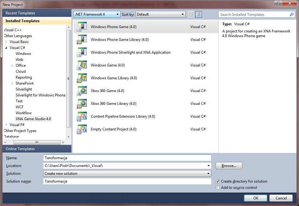Click the "Empty Content Project (4.0)" template name

pos(113,129)
